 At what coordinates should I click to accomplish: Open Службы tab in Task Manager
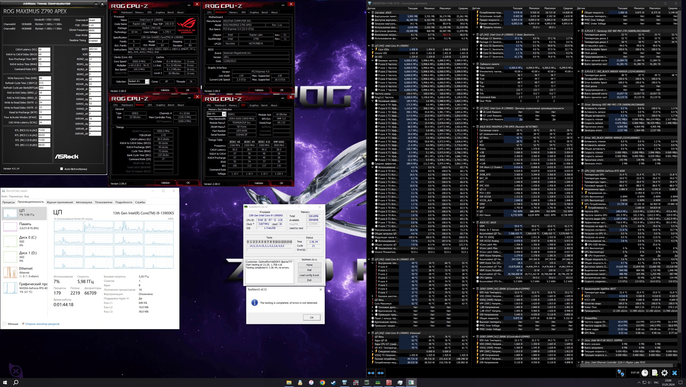(x=140, y=202)
